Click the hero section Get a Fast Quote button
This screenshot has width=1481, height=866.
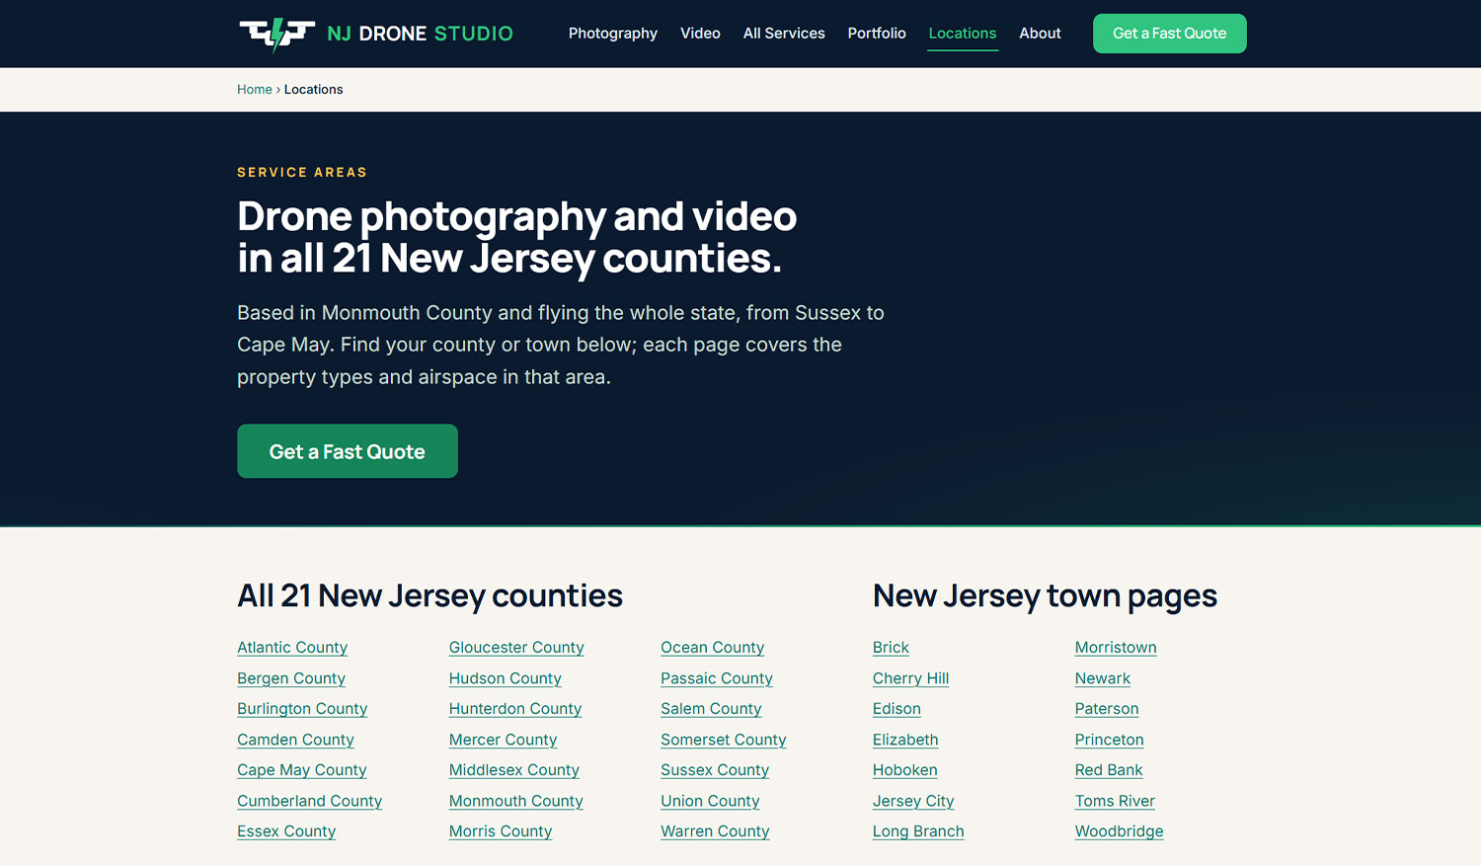coord(348,451)
